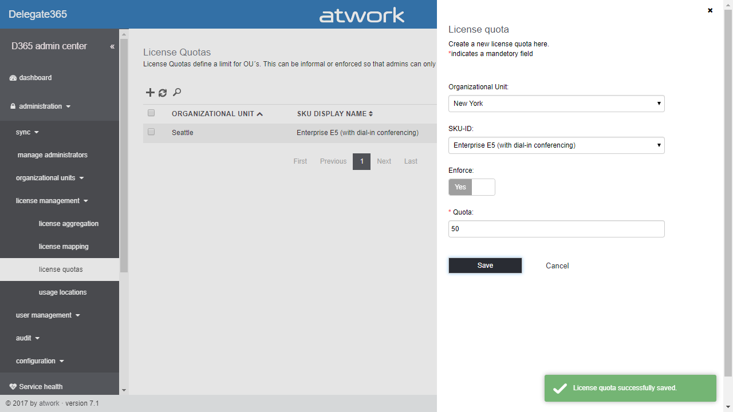Go to Last page
Screen dimensions: 733x412
pyautogui.click(x=411, y=161)
